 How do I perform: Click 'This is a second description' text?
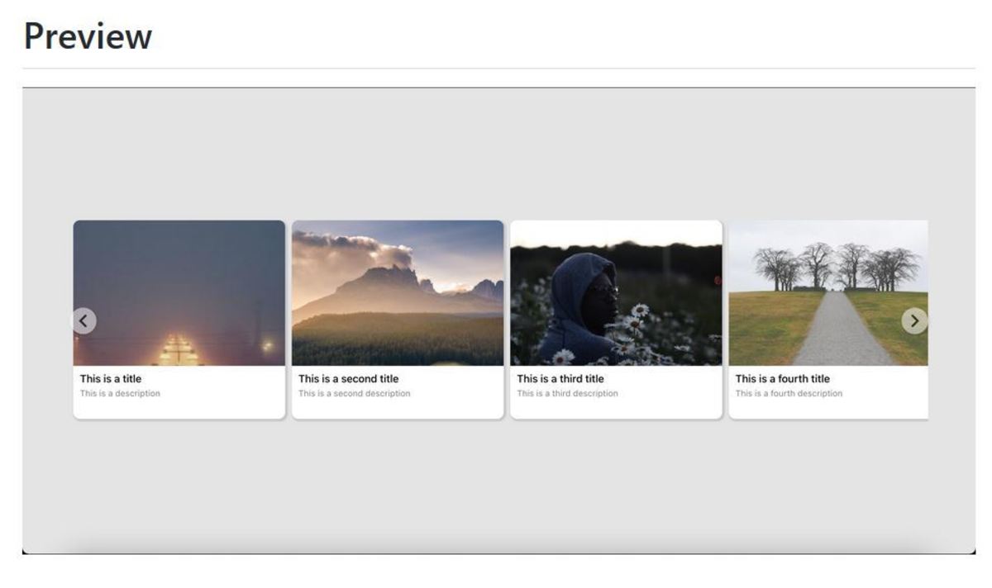tap(354, 394)
